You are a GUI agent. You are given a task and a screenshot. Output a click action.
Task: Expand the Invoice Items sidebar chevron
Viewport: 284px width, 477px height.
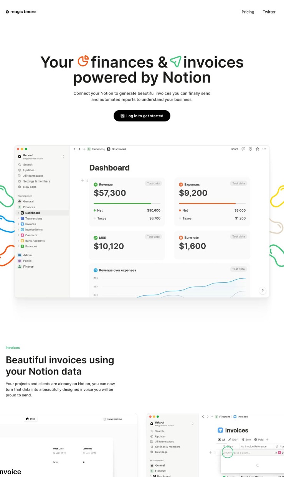(18, 230)
